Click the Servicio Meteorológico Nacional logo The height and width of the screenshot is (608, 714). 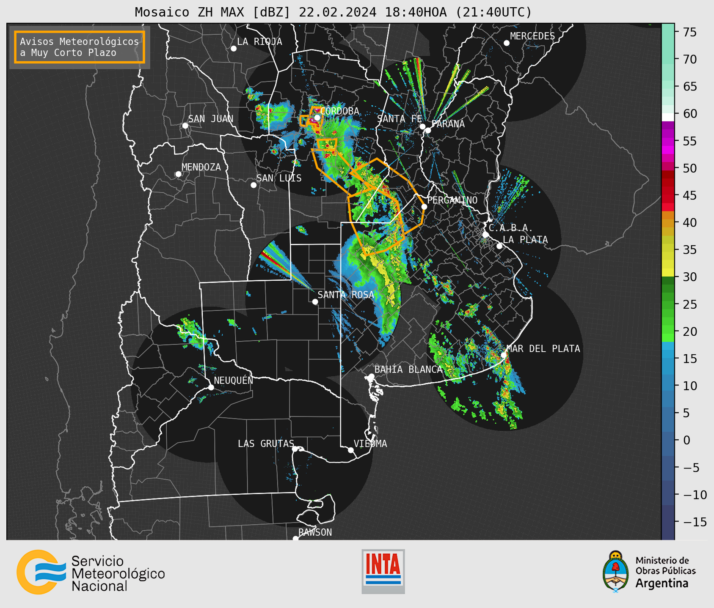click(x=91, y=572)
